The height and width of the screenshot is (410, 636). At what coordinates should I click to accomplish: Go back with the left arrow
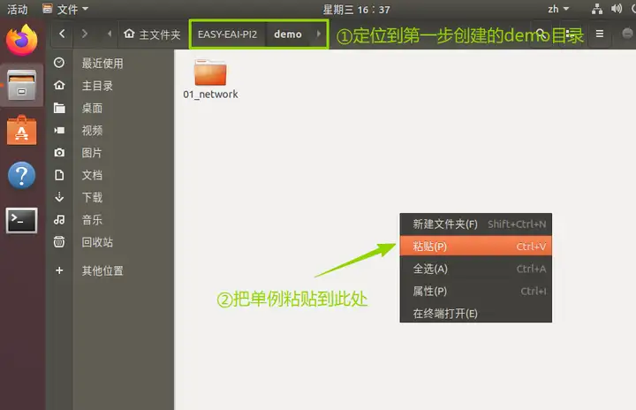(62, 34)
